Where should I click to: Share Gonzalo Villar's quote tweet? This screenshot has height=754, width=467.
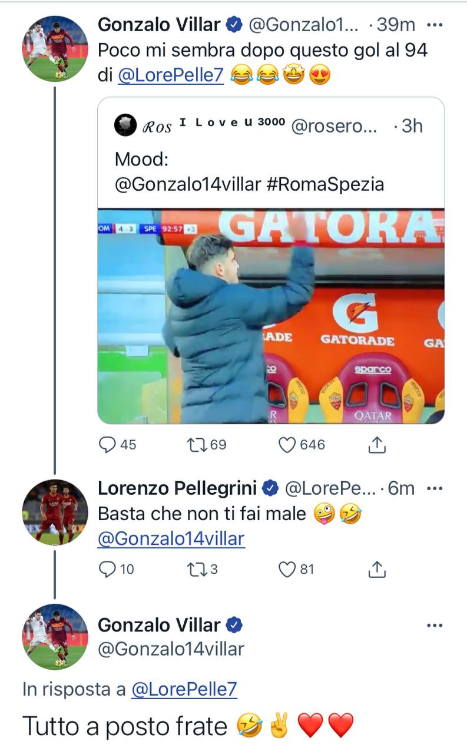[x=377, y=446]
